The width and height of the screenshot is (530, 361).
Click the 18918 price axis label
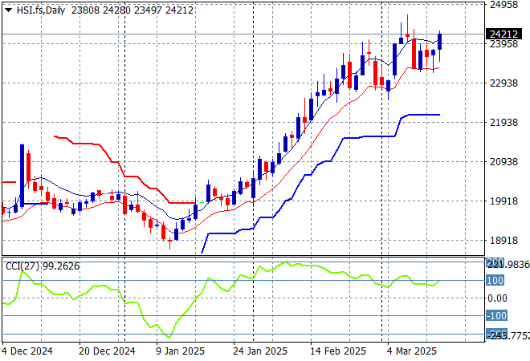click(x=503, y=241)
